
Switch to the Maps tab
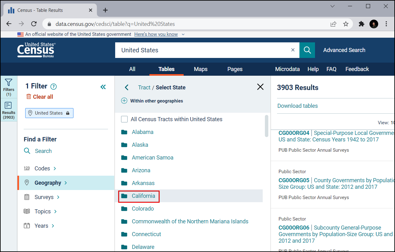tap(200, 69)
